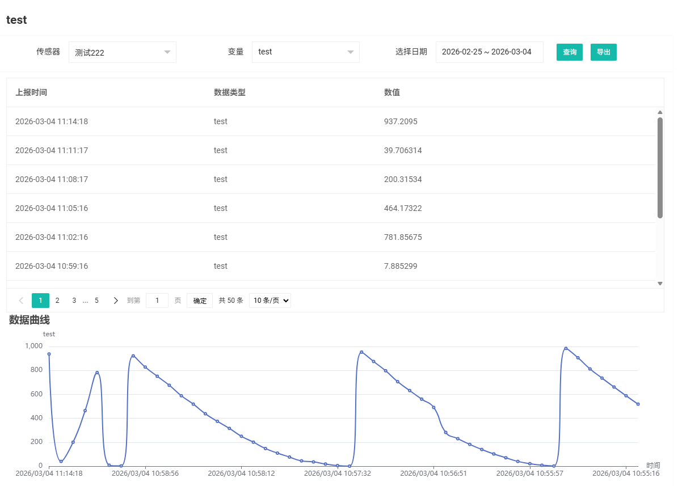Screen dimensions: 678x486
Task: Open the 传感器 sensor dropdown
Action: tap(122, 52)
